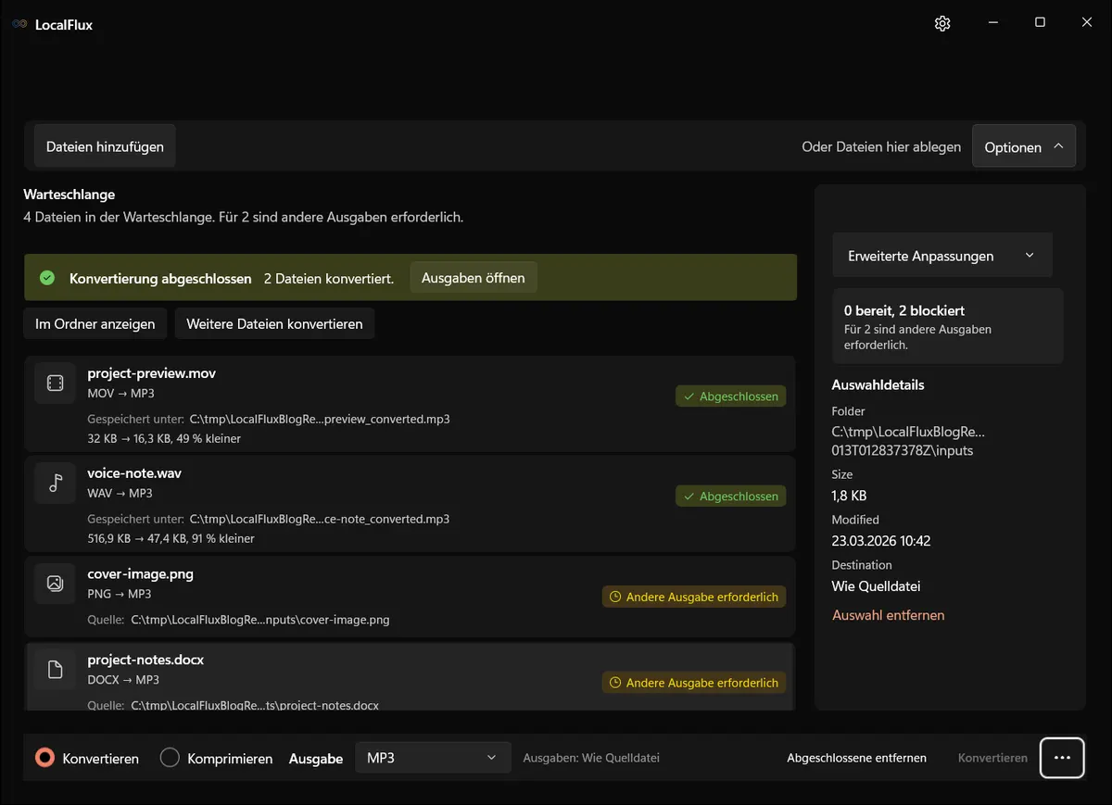Click the '0 bereit, 2 blockiert' status card

(948, 326)
